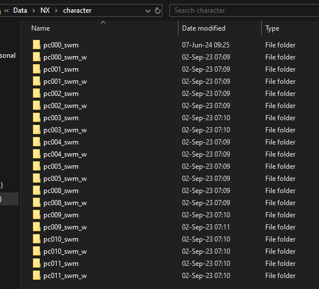Select the pc004_swm_w folder name

pos(65,154)
